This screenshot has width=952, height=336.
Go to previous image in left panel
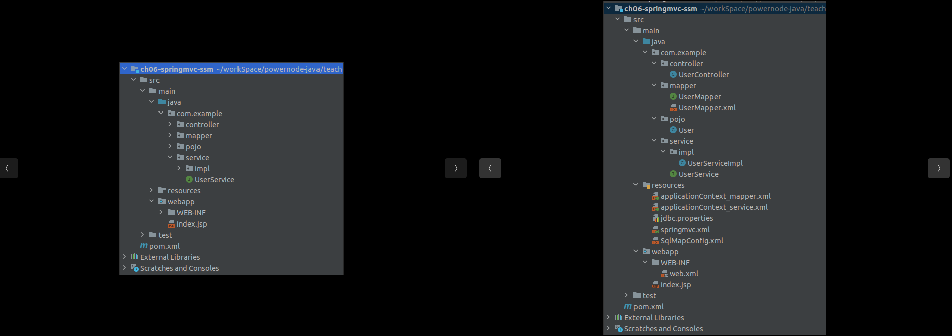point(9,168)
